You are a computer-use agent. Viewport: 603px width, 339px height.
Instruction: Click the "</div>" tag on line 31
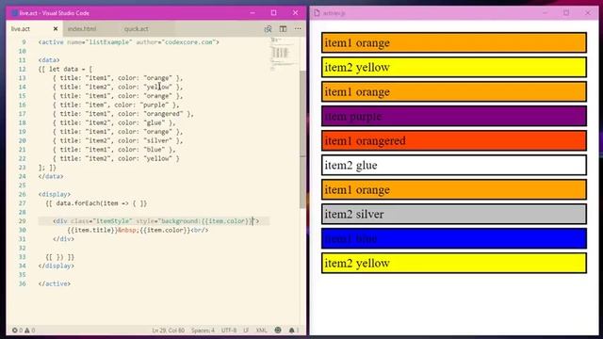coord(63,239)
